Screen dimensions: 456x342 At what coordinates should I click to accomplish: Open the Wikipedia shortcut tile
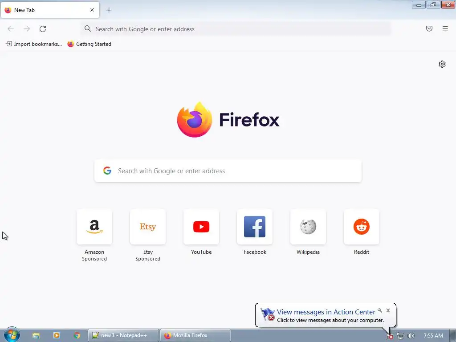[x=308, y=227]
